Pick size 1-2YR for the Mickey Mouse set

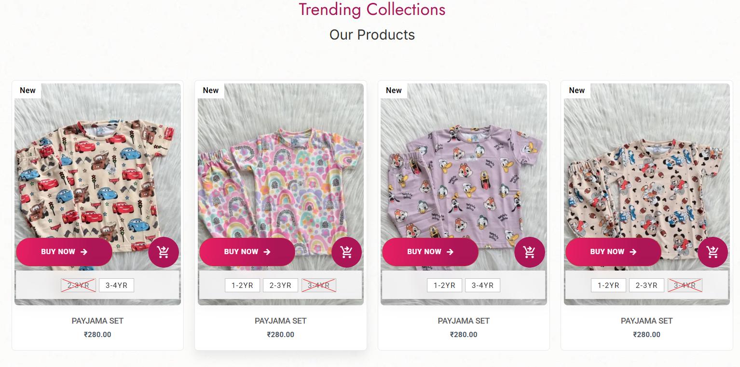[x=608, y=285]
